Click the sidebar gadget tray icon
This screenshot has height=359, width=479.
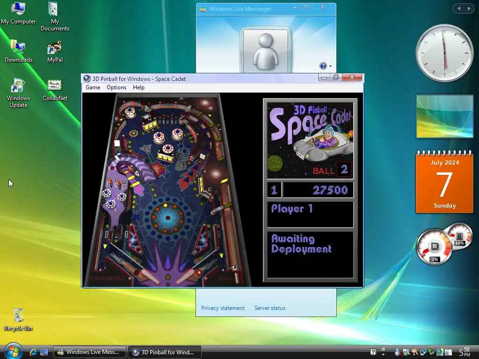449,352
